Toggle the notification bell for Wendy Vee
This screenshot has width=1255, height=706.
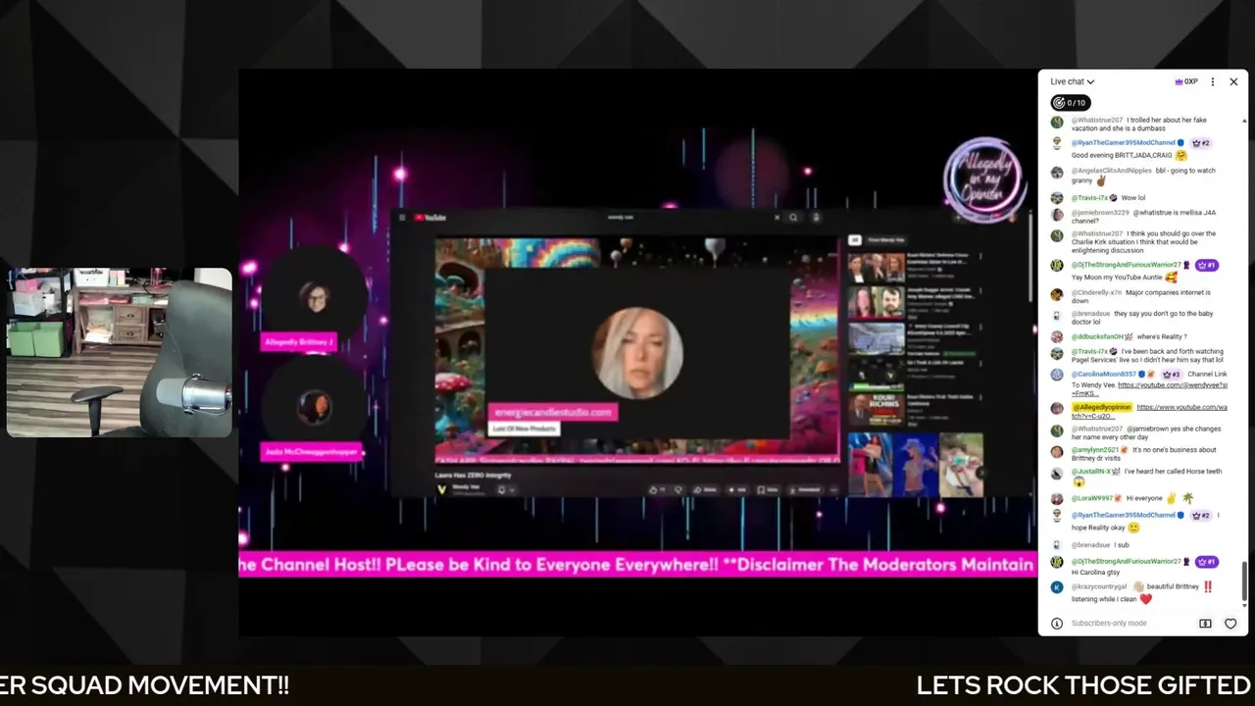[x=501, y=489]
